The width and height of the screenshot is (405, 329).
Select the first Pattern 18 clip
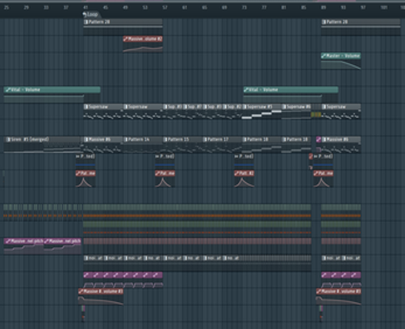(x=262, y=139)
